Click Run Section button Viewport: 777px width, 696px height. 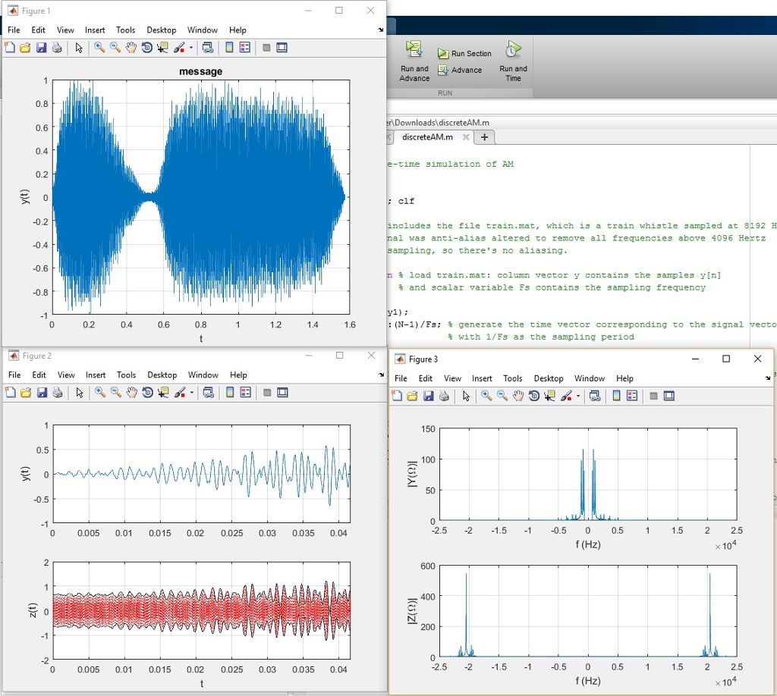click(x=464, y=54)
